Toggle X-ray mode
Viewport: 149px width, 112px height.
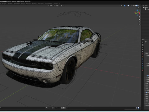(132, 6)
